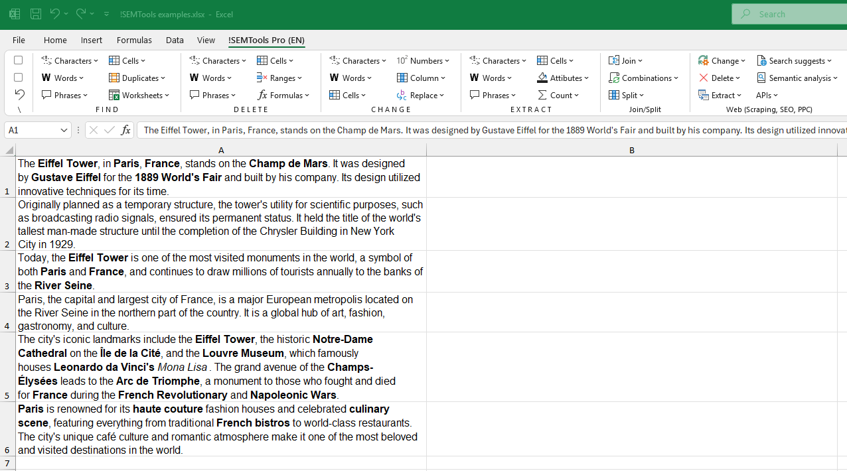Click the Numbers tool in CHANGE group
The height and width of the screenshot is (471, 847).
(423, 60)
